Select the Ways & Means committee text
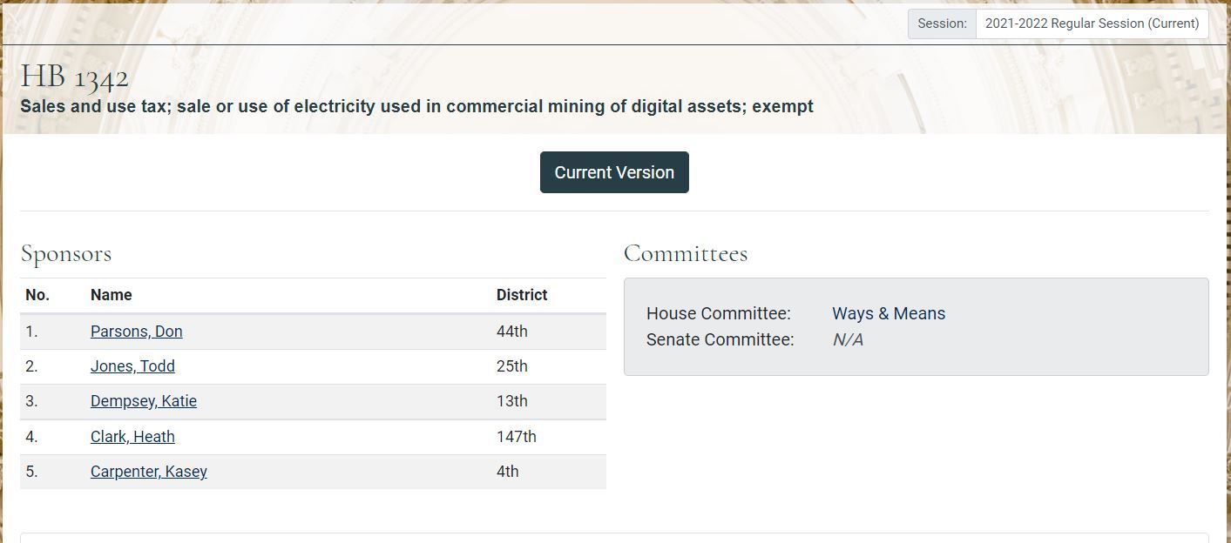 pos(888,313)
